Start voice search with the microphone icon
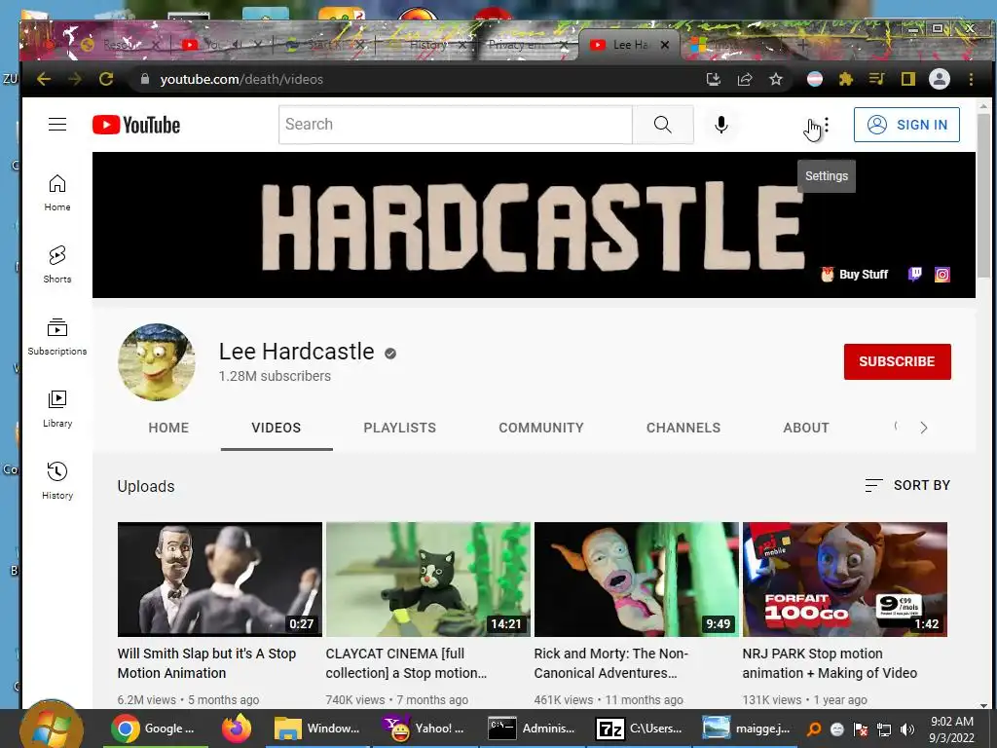 721,125
